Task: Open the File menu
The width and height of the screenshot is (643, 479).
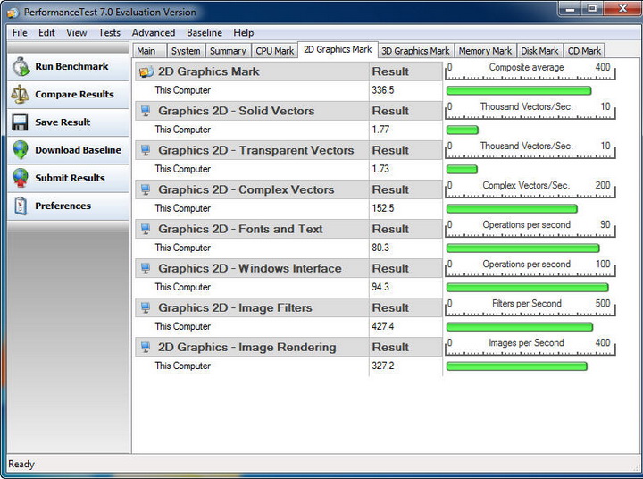Action: point(20,32)
